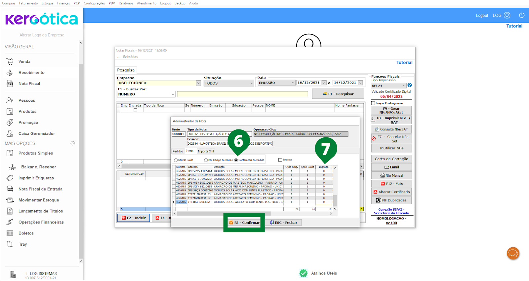This screenshot has width=529, height=281.
Task: Click the F9 - Gerar NFe/NFCe/Sat button
Action: pos(391,110)
